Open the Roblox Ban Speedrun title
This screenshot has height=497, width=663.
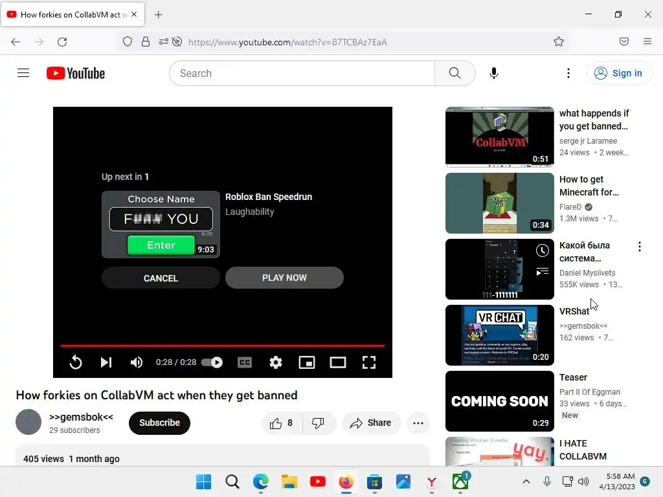(x=269, y=197)
